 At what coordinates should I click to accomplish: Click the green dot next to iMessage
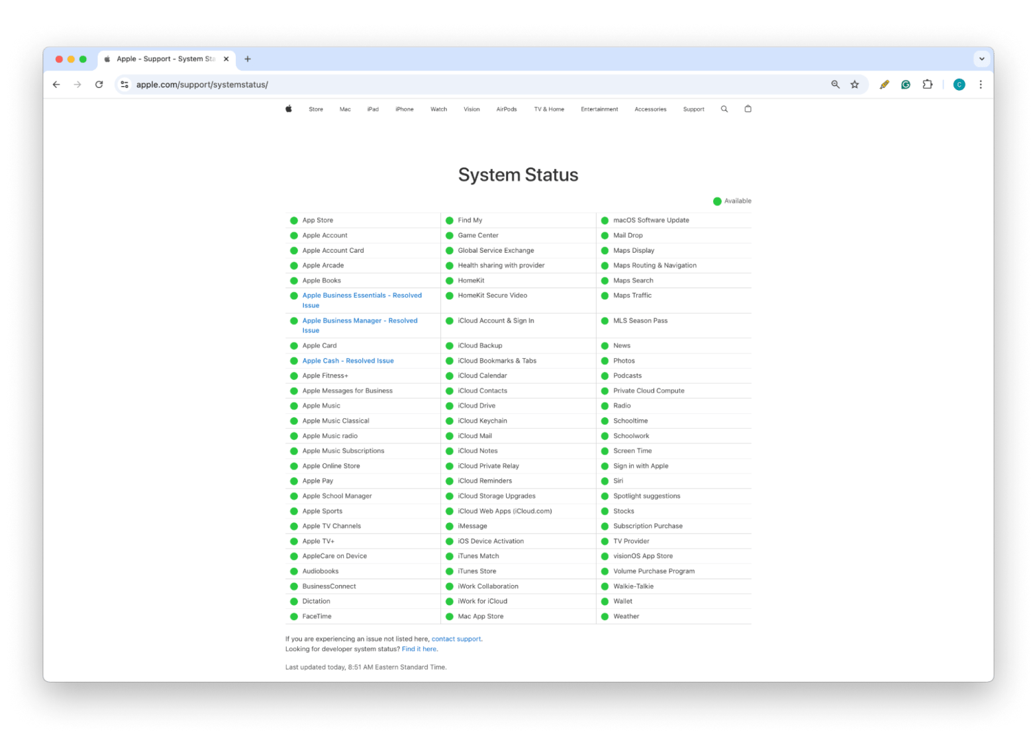[450, 526]
